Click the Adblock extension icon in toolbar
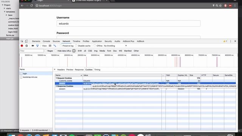The width and height of the screenshot is (242, 136). [x=230, y=6]
